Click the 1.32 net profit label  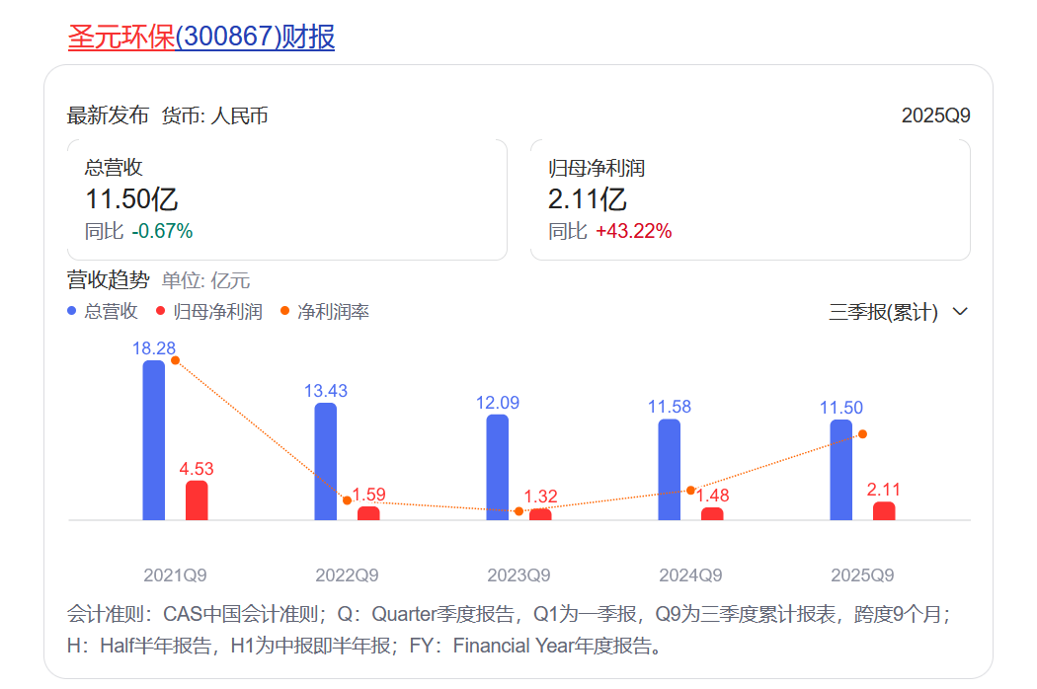coord(540,497)
